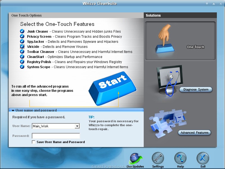Click the System Scope feature label
This screenshot has width=225, height=169.
pos(39,67)
